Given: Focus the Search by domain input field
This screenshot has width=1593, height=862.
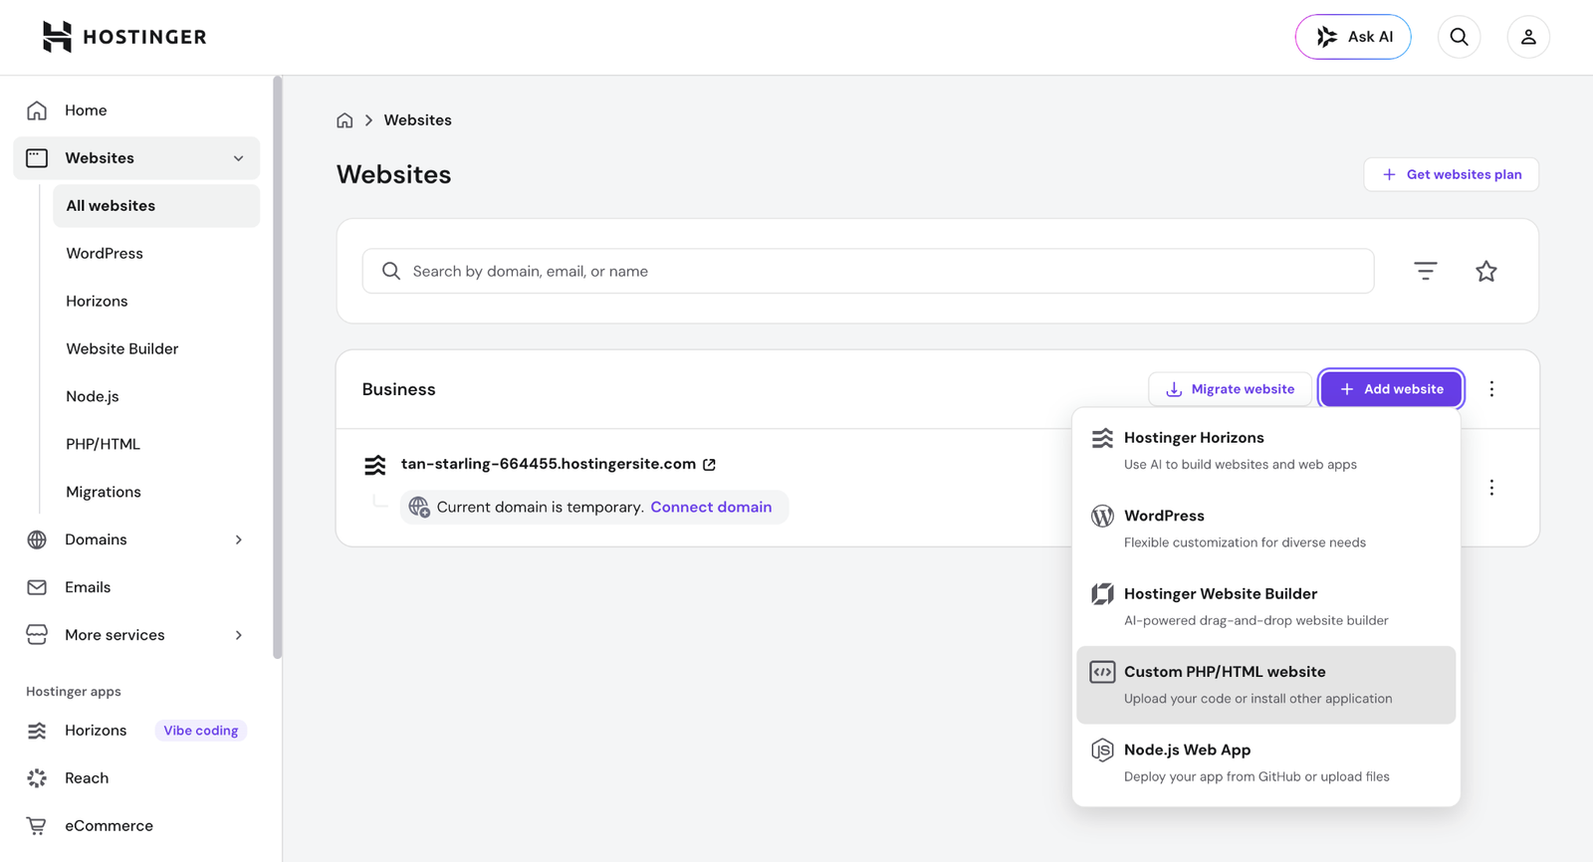Looking at the screenshot, I should pos(868,271).
